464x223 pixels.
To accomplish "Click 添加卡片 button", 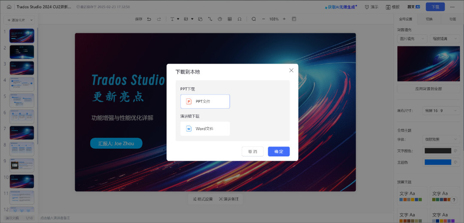I will (x=16, y=20).
